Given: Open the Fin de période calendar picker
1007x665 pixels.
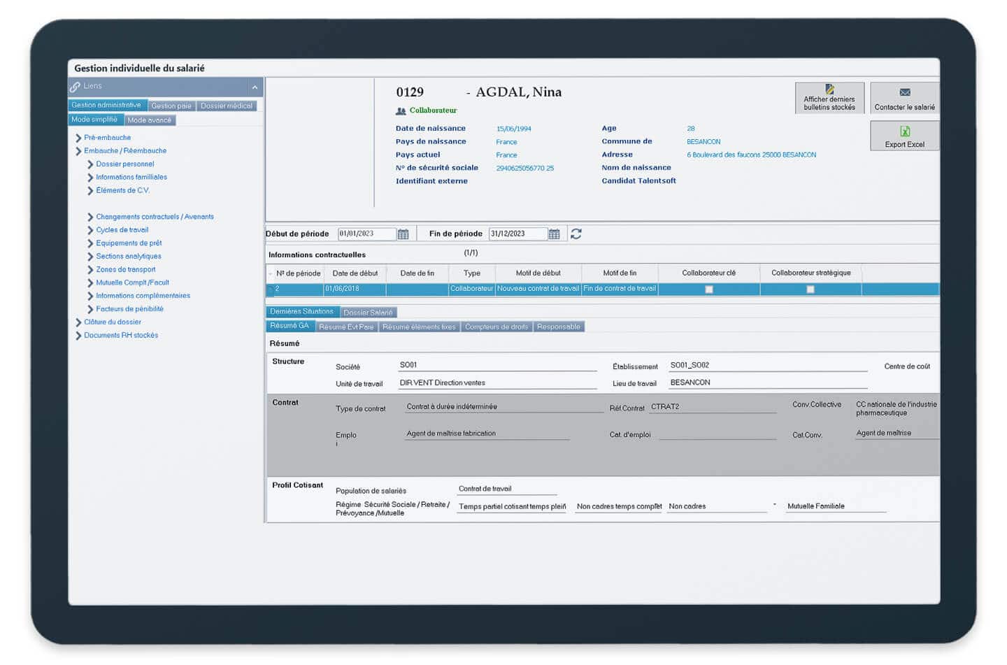Looking at the screenshot, I should pyautogui.click(x=554, y=234).
